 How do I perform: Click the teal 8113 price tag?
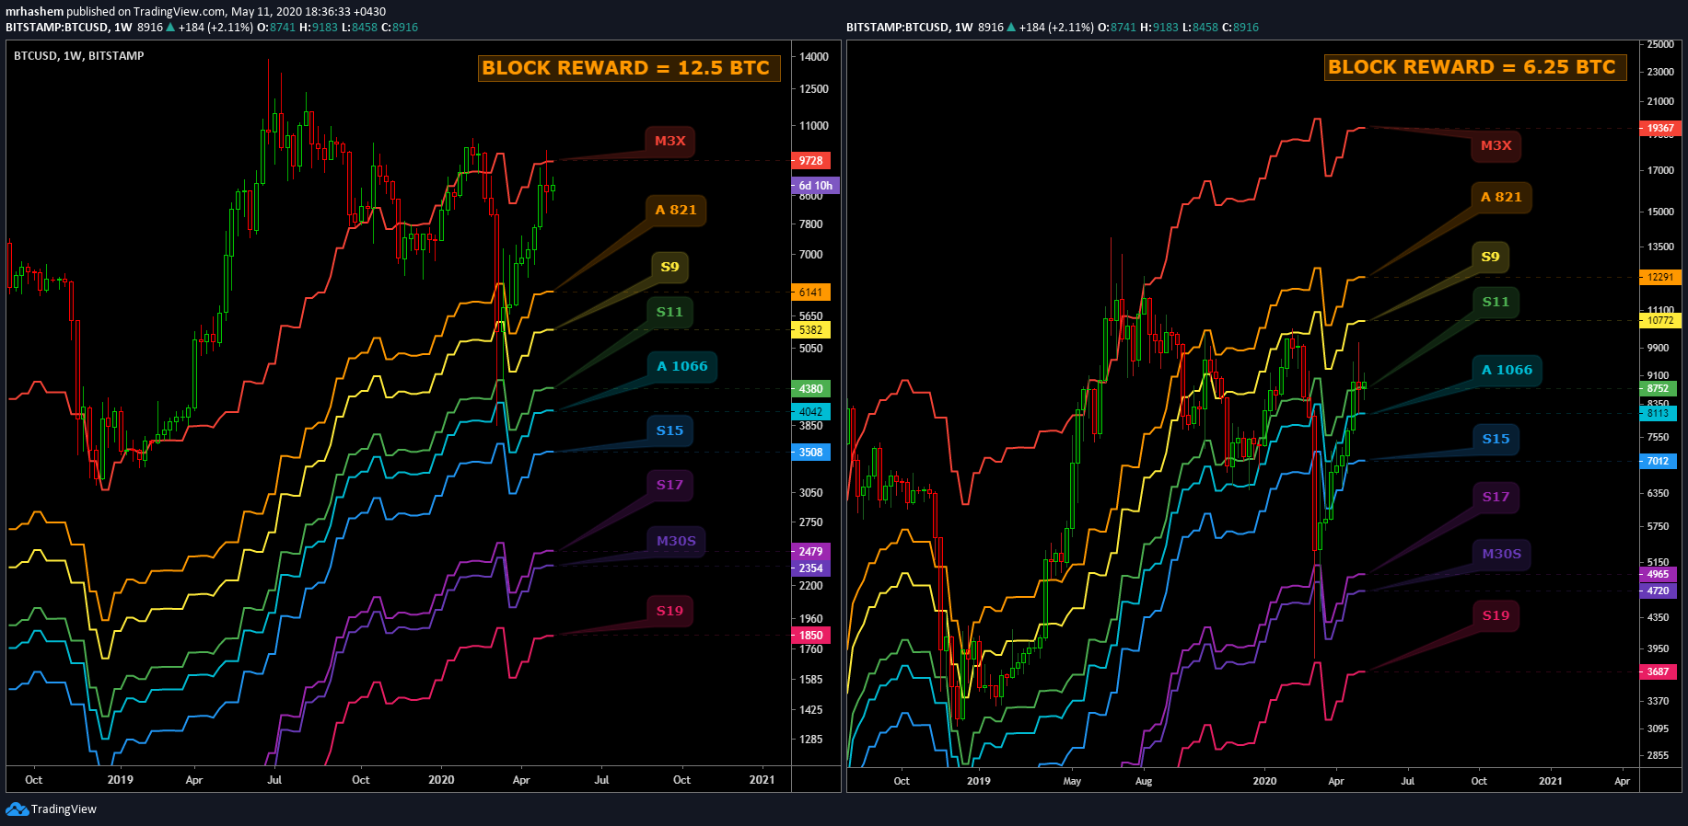coord(1659,414)
